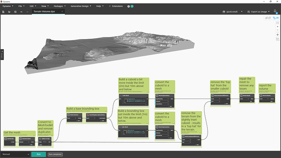Image resolution: width=281 pixels, height=158 pixels.
Task: Select the 'Build a base bounding box' group title
Action: click(83, 109)
